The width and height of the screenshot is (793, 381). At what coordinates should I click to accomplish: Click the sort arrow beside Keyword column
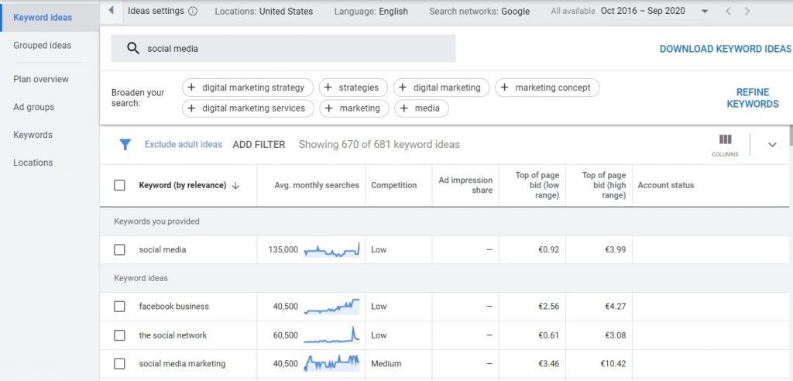pos(235,186)
